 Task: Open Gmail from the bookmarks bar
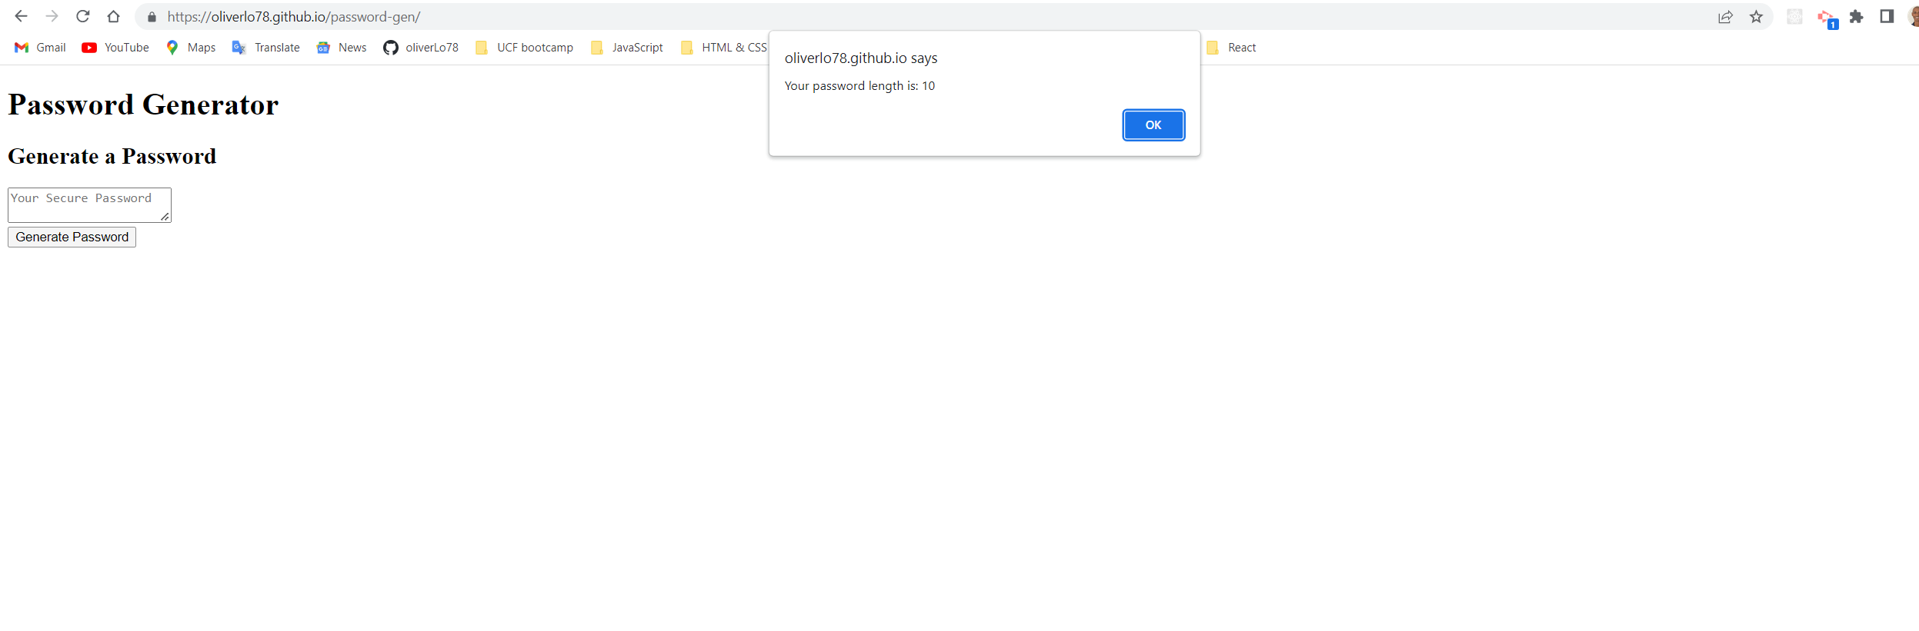coord(38,47)
